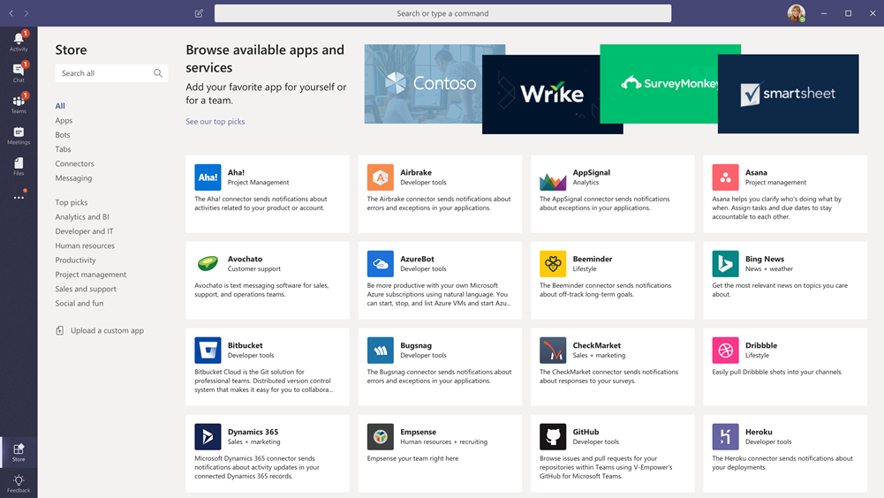Select the Connectors category filter
This screenshot has width=884, height=498.
74,163
